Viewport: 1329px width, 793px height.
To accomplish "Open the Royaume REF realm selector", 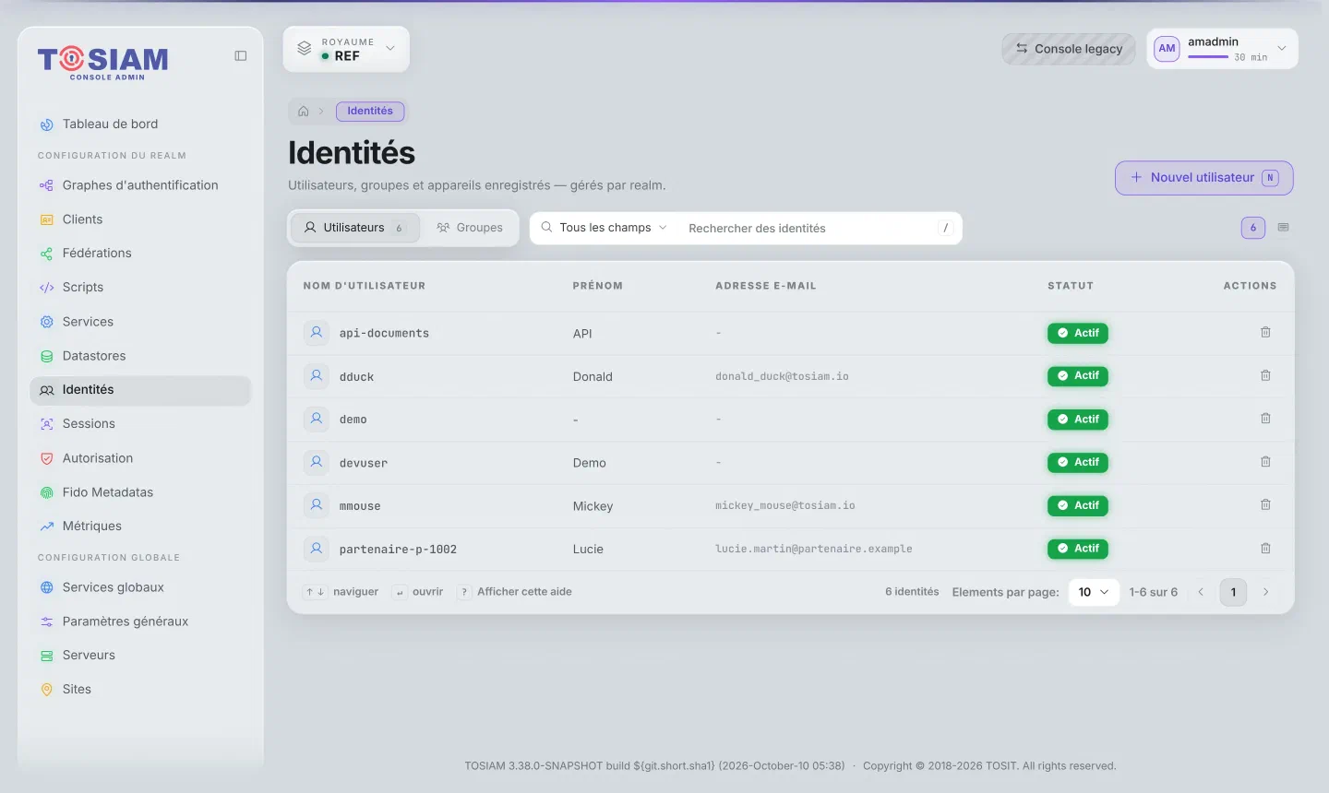I will 346,49.
